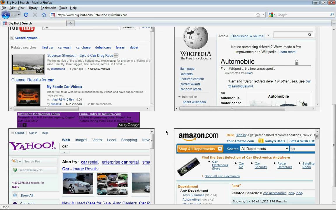
Task: Open the back history dropdown arrow
Action: (x=19, y=15)
